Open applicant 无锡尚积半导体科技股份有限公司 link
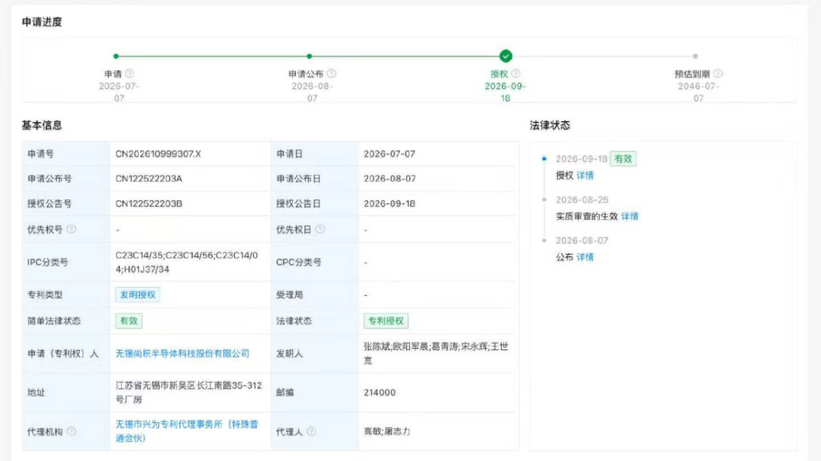 coord(182,353)
